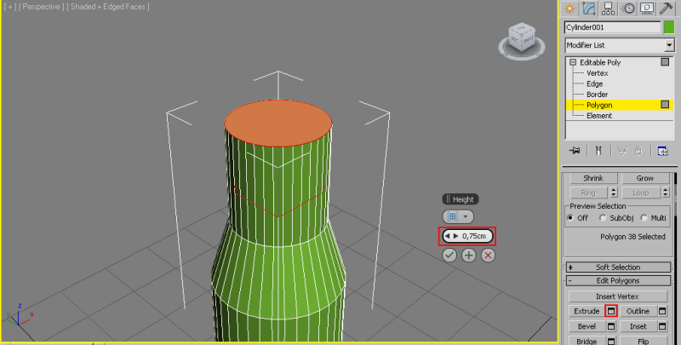Open the Create command panel tab
681x345 pixels.
(569, 9)
